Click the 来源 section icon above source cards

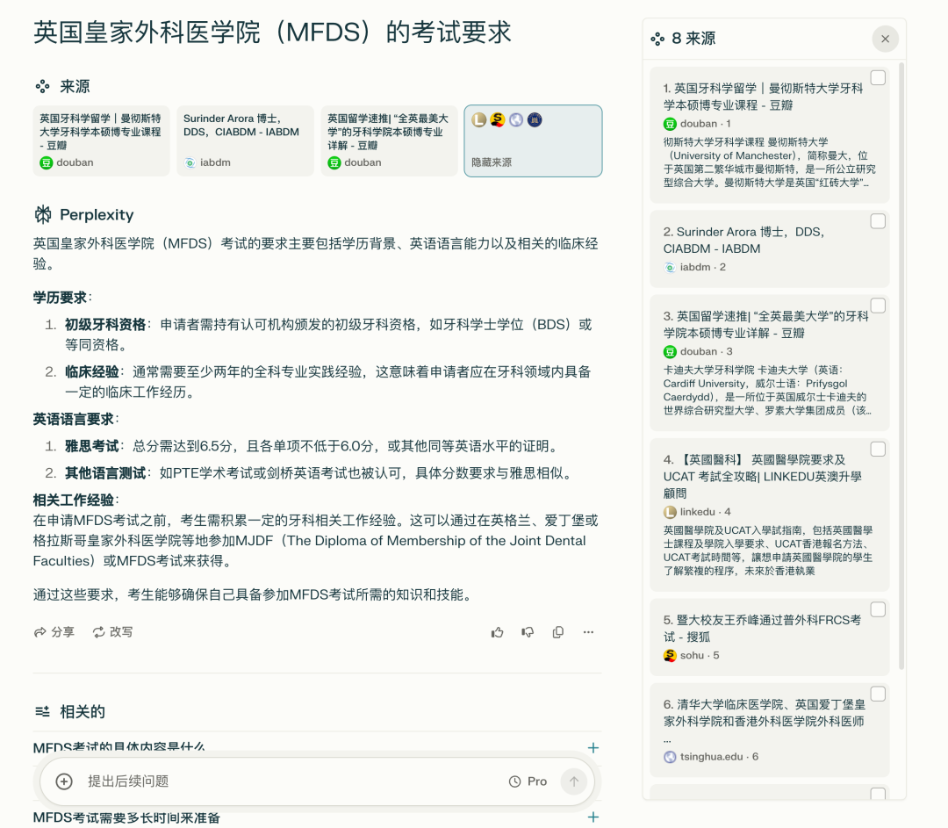point(42,87)
